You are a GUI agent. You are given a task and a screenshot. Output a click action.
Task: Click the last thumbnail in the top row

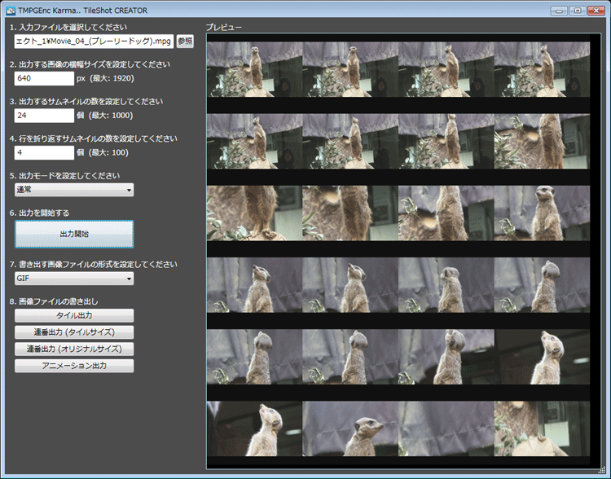[x=542, y=69]
